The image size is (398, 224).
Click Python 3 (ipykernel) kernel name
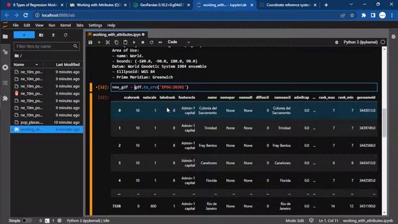pyautogui.click(x=361, y=42)
